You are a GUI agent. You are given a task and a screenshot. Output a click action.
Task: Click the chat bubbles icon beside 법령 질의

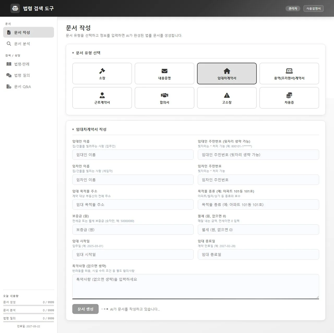pos(9,75)
